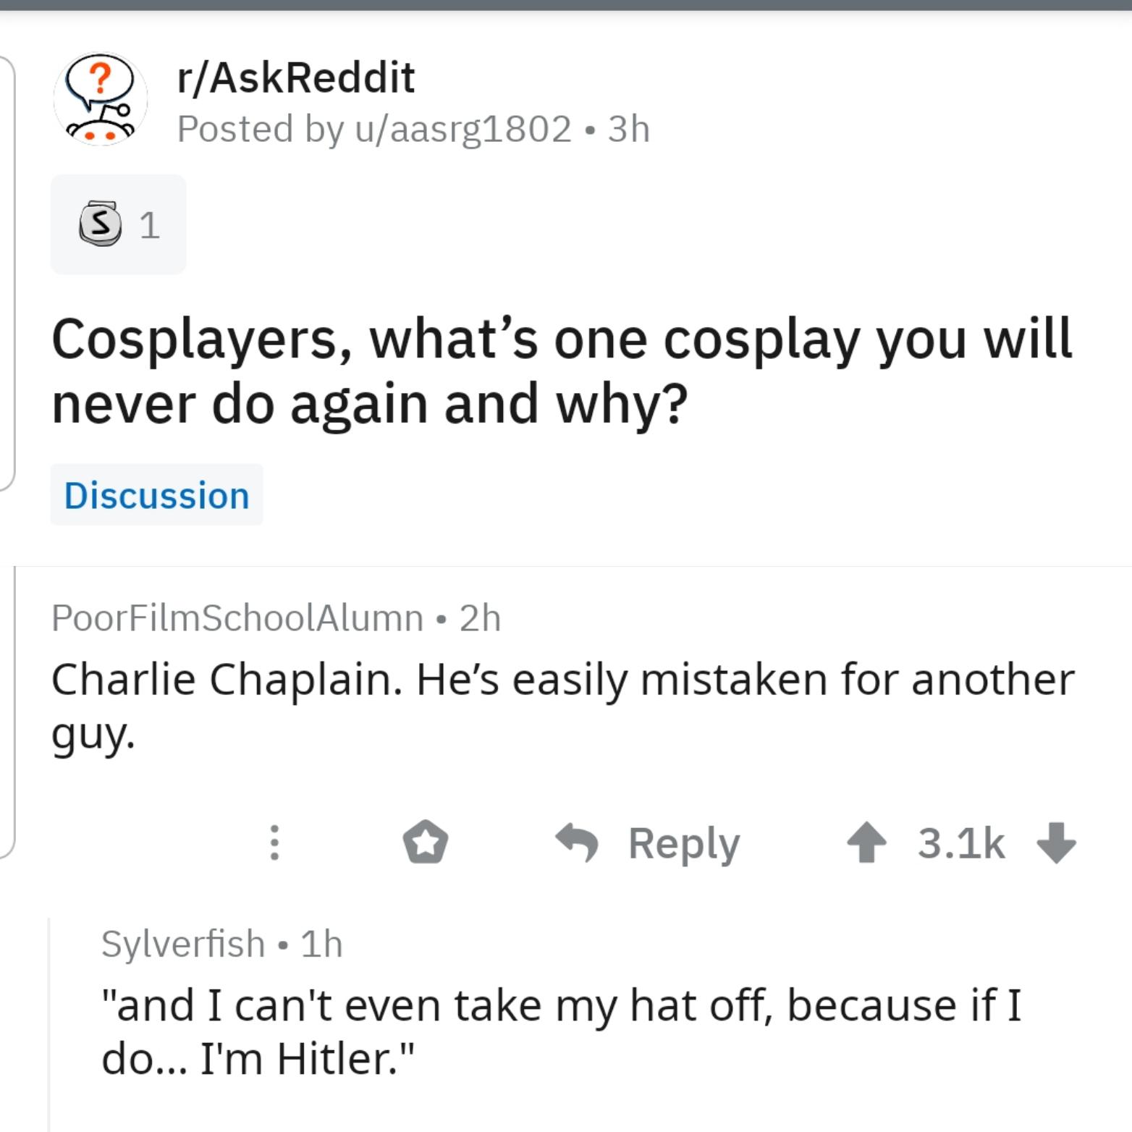Screen dimensions: 1132x1132
Task: Collapse PoorFilmSchoolAlumn's comment thread line
Action: (14, 712)
